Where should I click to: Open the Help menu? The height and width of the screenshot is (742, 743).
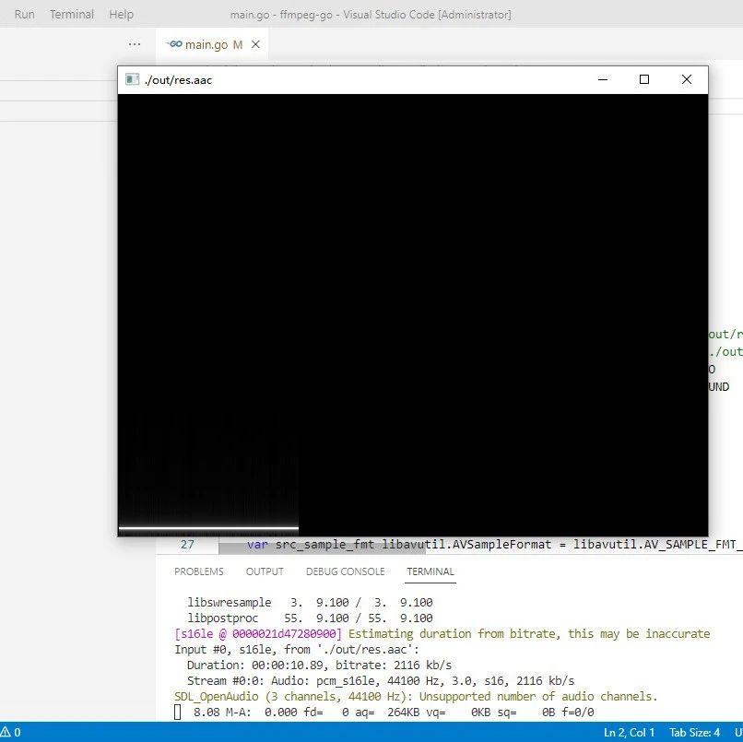point(122,14)
